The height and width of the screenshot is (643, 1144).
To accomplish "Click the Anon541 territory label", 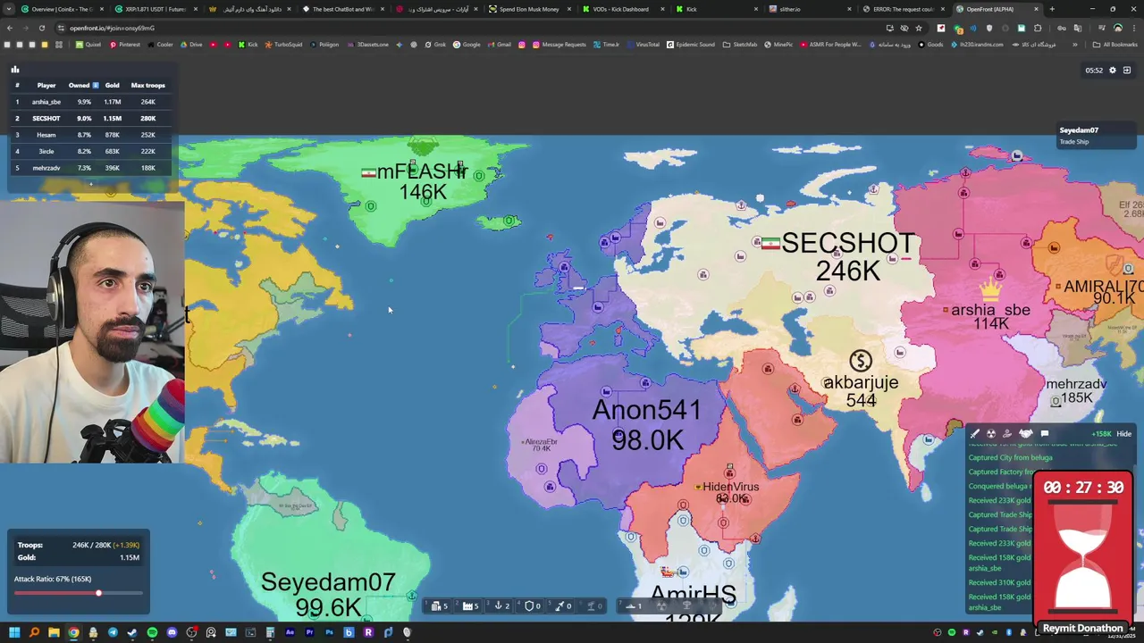I will coord(647,411).
